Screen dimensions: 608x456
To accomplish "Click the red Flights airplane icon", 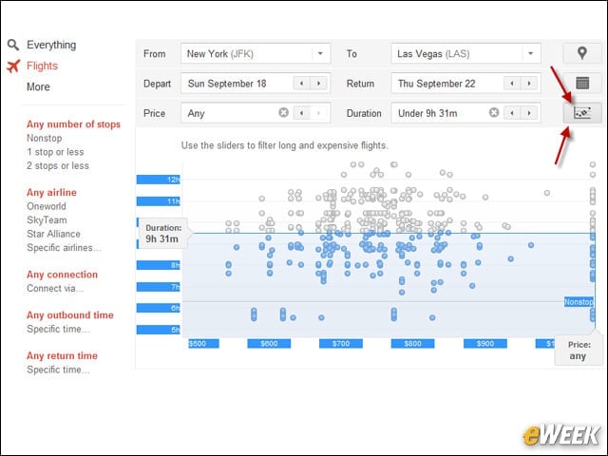I will 12,66.
